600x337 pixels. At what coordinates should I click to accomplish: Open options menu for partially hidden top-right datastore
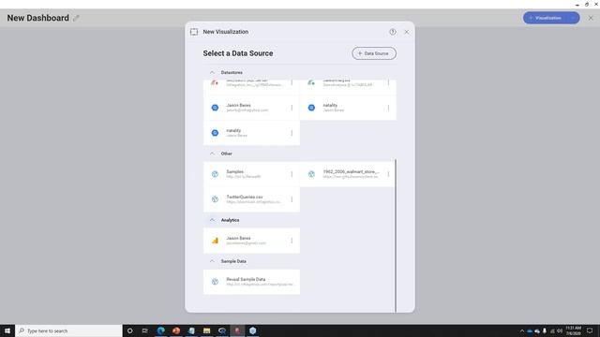click(388, 83)
